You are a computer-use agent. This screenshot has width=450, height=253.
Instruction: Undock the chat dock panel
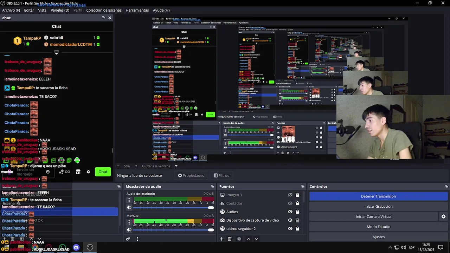[x=103, y=18]
